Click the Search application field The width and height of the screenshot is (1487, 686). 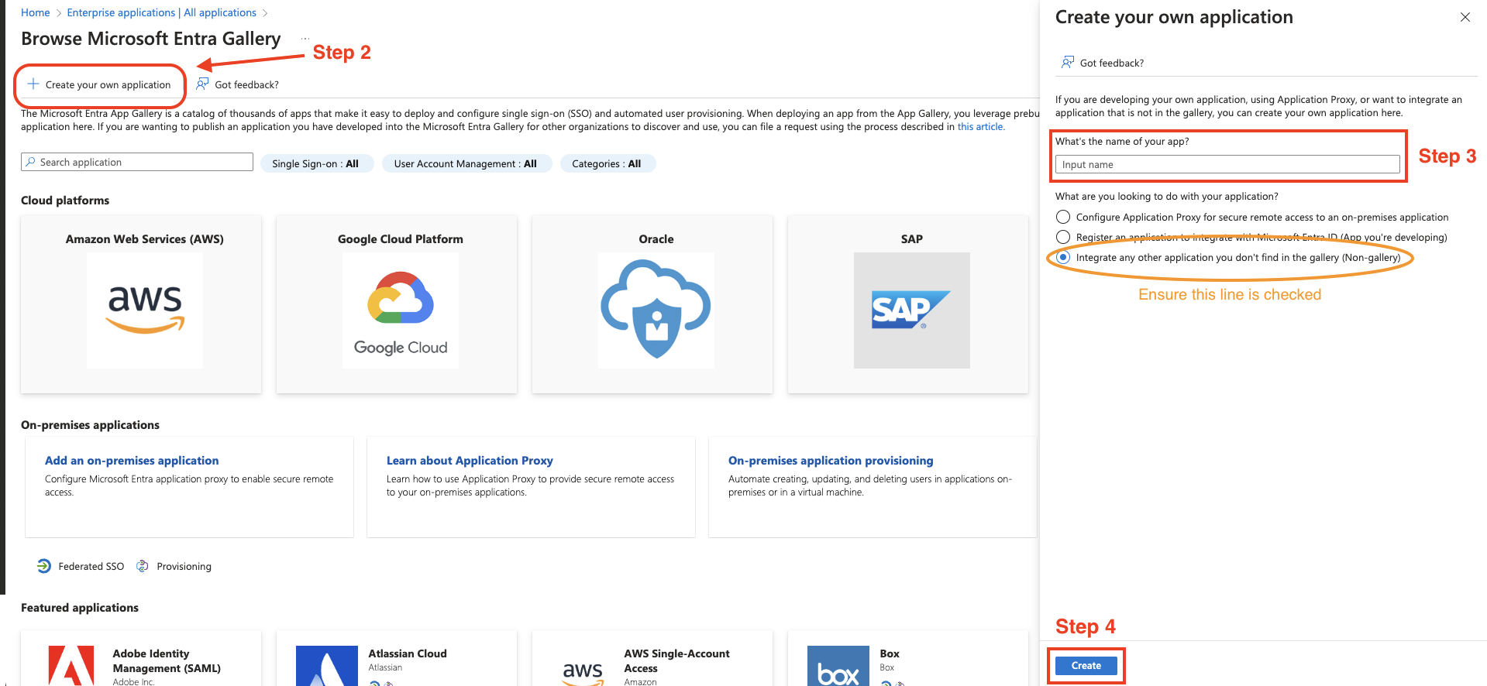pyautogui.click(x=137, y=162)
